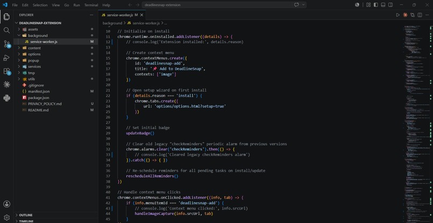This screenshot has width=433, height=223.
Task: Open the Terminal menu
Action: 91,5
